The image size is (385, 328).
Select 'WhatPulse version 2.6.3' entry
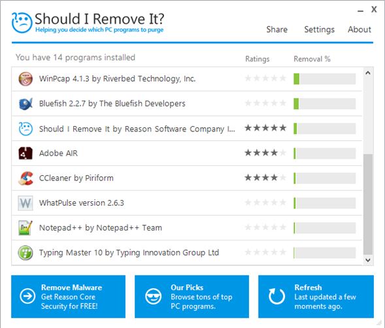(82, 203)
